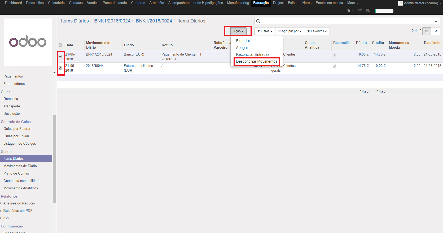The height and width of the screenshot is (233, 443).
Task: Go to Items Diários breadcrumb link
Action: (x=75, y=21)
